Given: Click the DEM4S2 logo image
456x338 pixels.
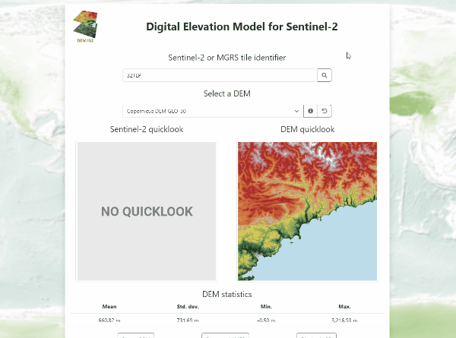Looking at the screenshot, I should [85, 27].
